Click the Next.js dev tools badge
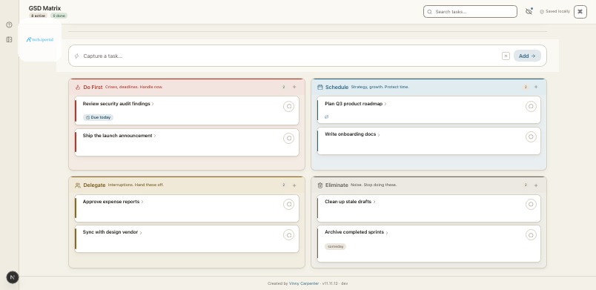The height and width of the screenshot is (290, 596). (x=13, y=277)
